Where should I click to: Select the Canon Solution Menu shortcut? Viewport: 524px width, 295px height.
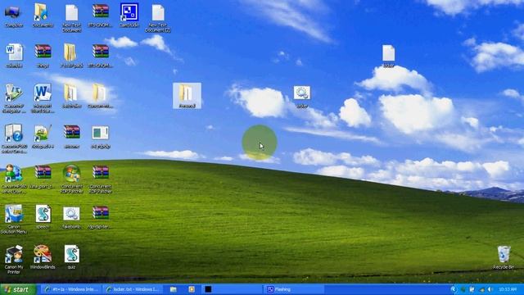tap(13, 220)
